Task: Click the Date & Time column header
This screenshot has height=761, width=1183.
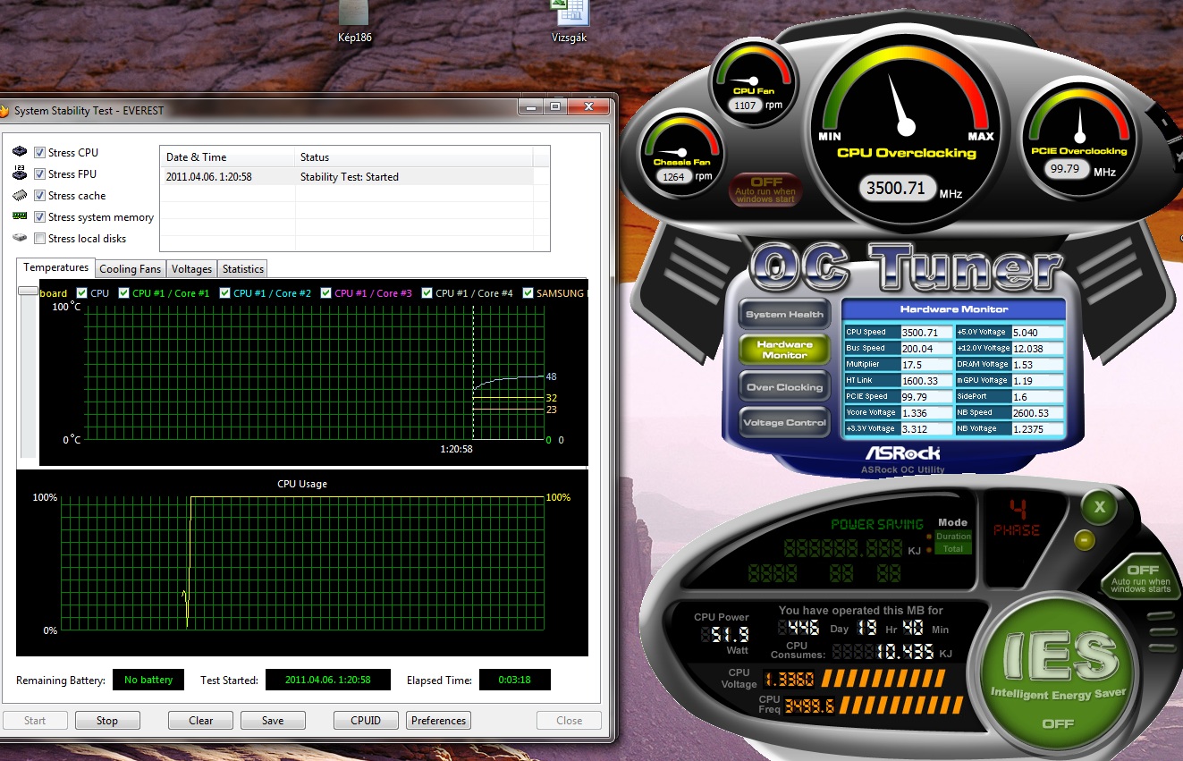Action: pos(227,157)
